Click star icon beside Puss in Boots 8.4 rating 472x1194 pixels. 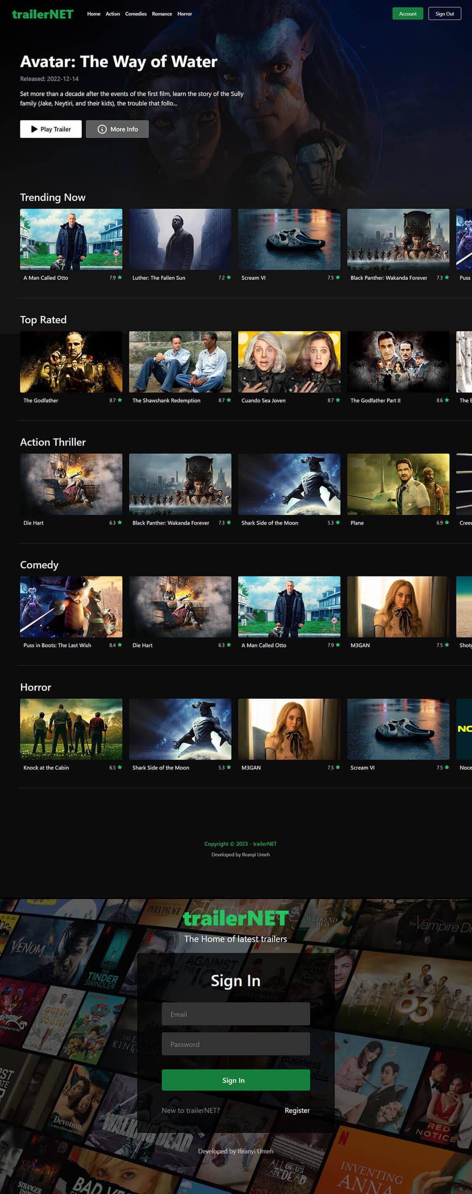coord(120,645)
